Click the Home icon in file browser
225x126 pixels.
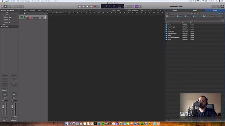pyautogui.click(x=195, y=13)
